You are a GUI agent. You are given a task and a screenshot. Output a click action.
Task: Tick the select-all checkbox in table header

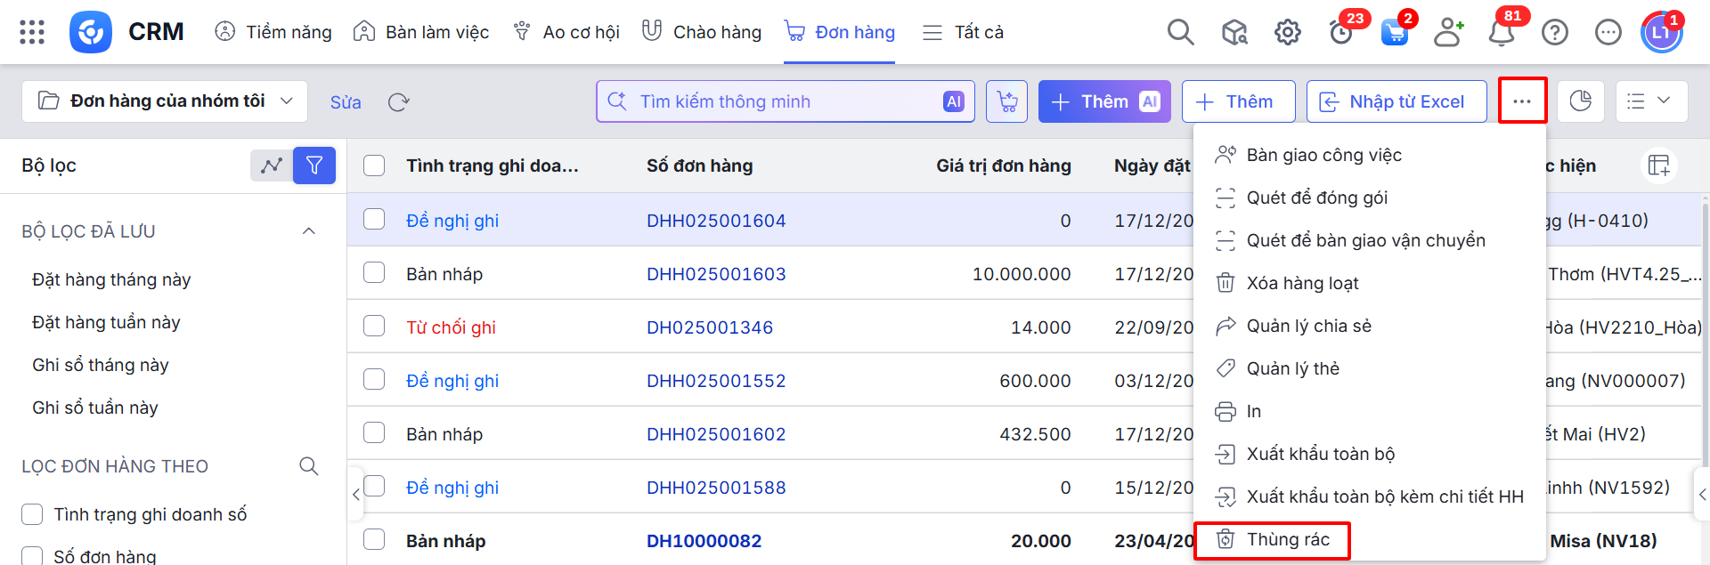[374, 165]
